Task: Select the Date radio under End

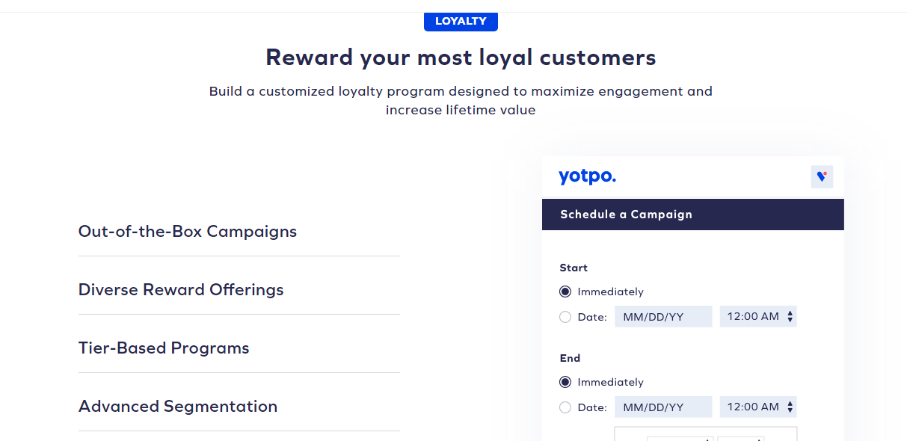Action: pos(565,407)
